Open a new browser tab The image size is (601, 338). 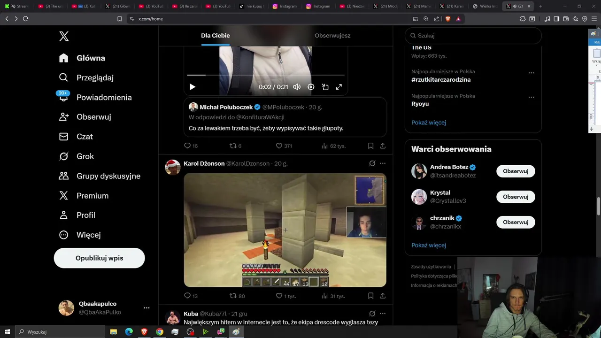tap(540, 6)
